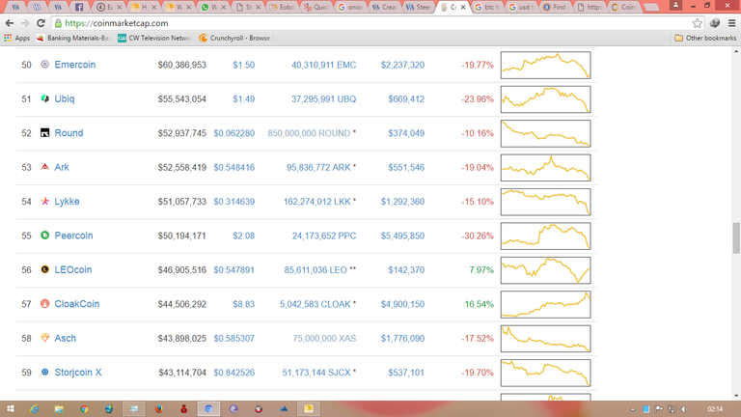Viewport: 741px width, 417px height.
Task: Open the Ark coin link
Action: [62, 167]
